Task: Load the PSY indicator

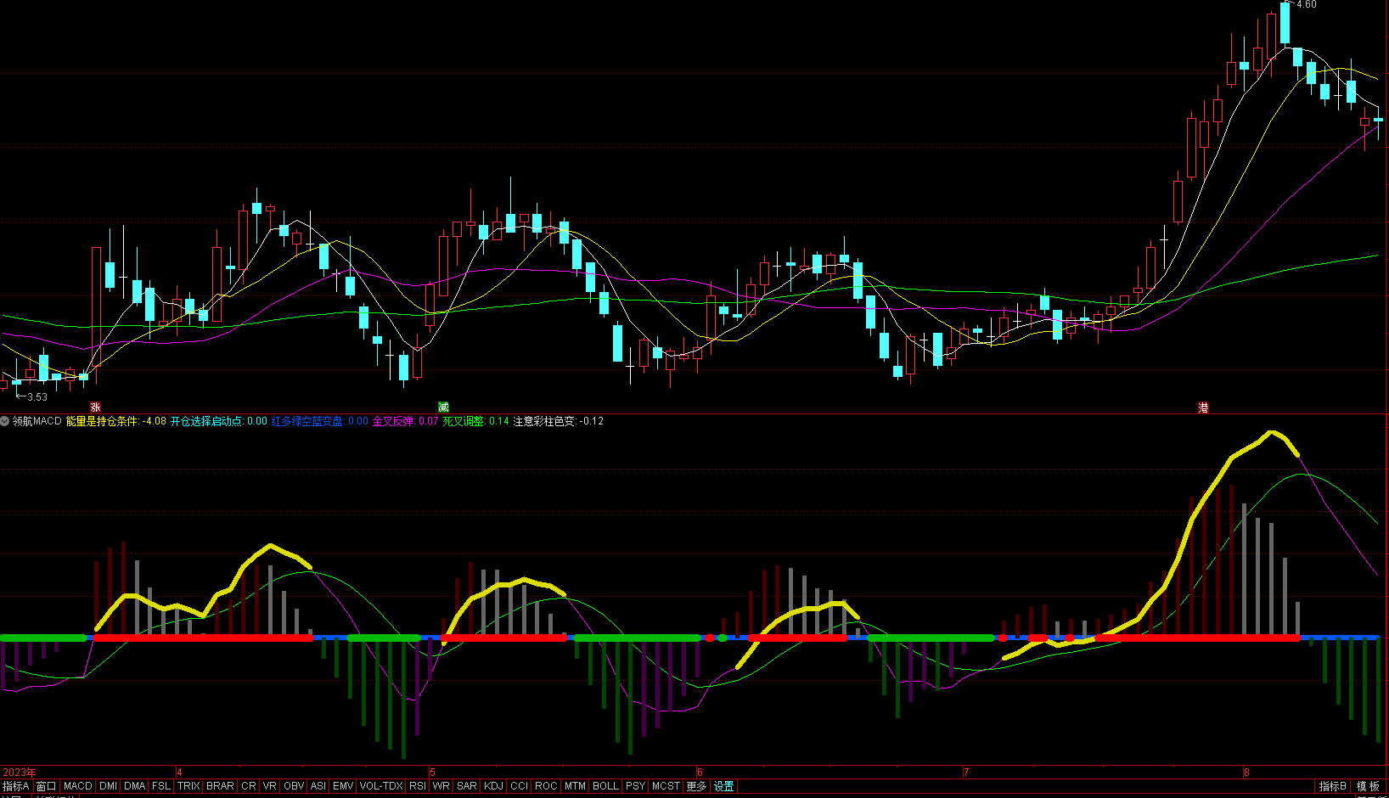Action: pyautogui.click(x=636, y=786)
